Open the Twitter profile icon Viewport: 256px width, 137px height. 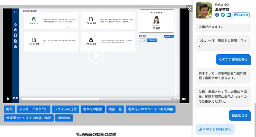[x=223, y=15]
